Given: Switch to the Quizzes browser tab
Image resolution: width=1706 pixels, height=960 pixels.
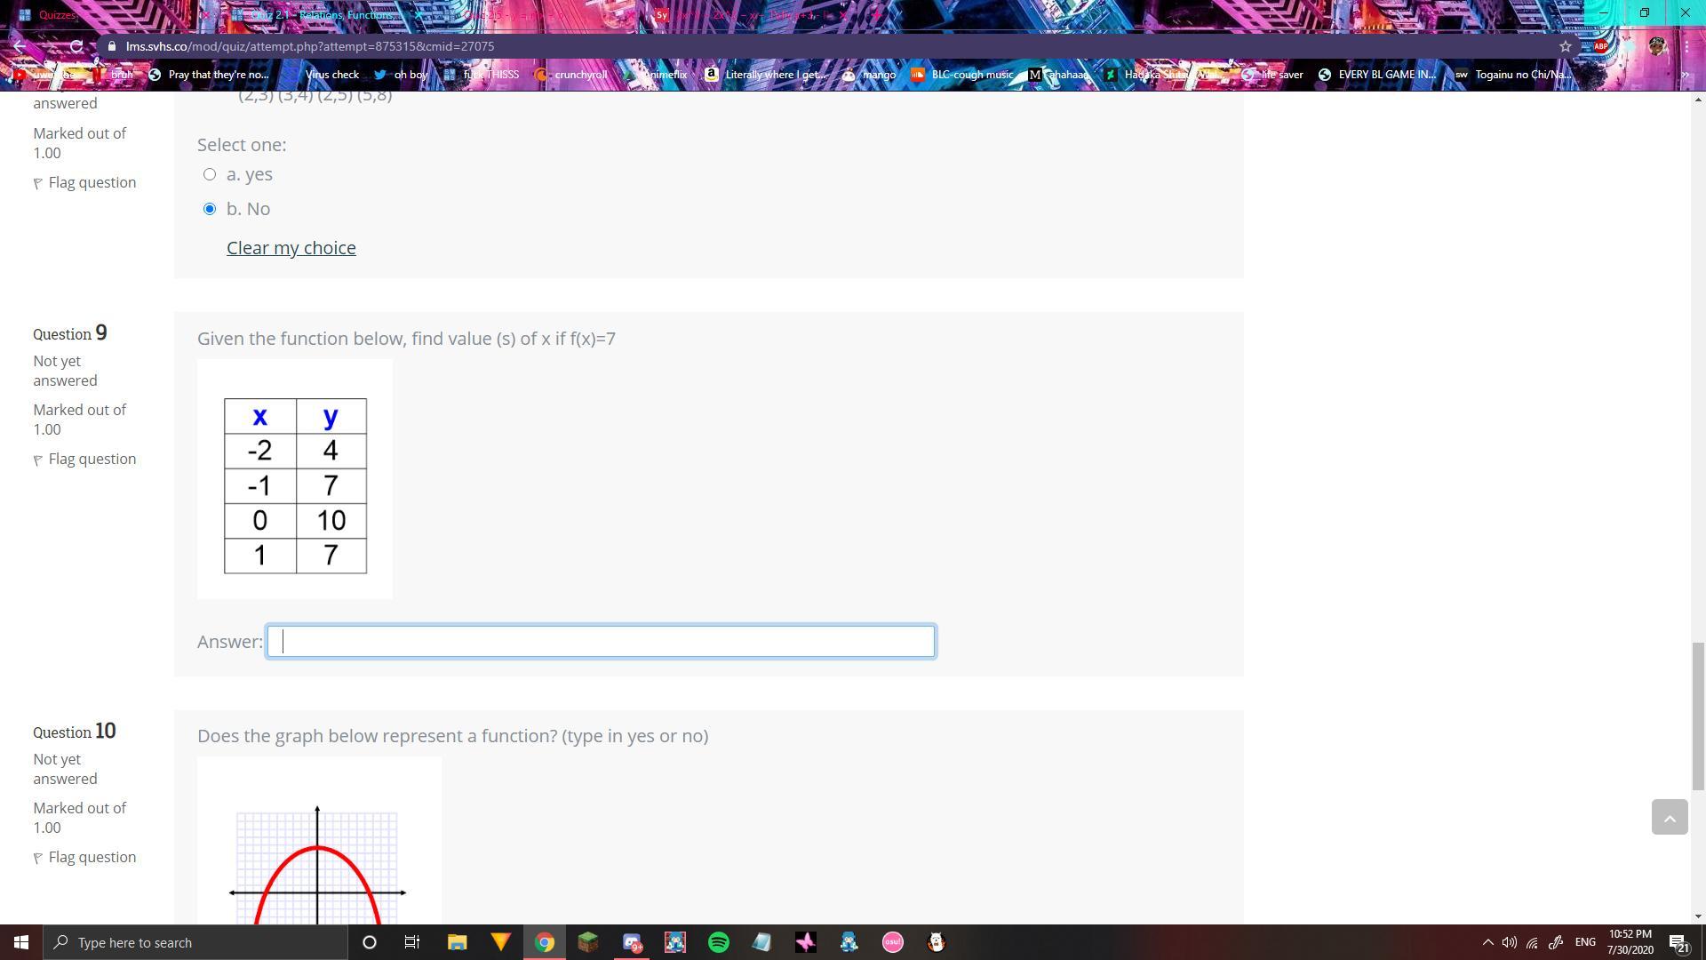Looking at the screenshot, I should pyautogui.click(x=57, y=15).
